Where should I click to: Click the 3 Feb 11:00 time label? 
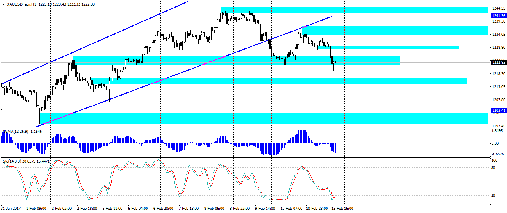[112, 208]
